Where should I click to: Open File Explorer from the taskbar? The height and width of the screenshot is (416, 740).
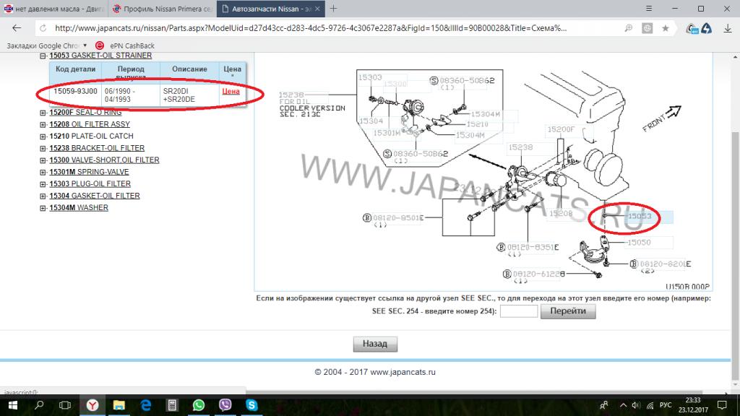[x=119, y=405]
